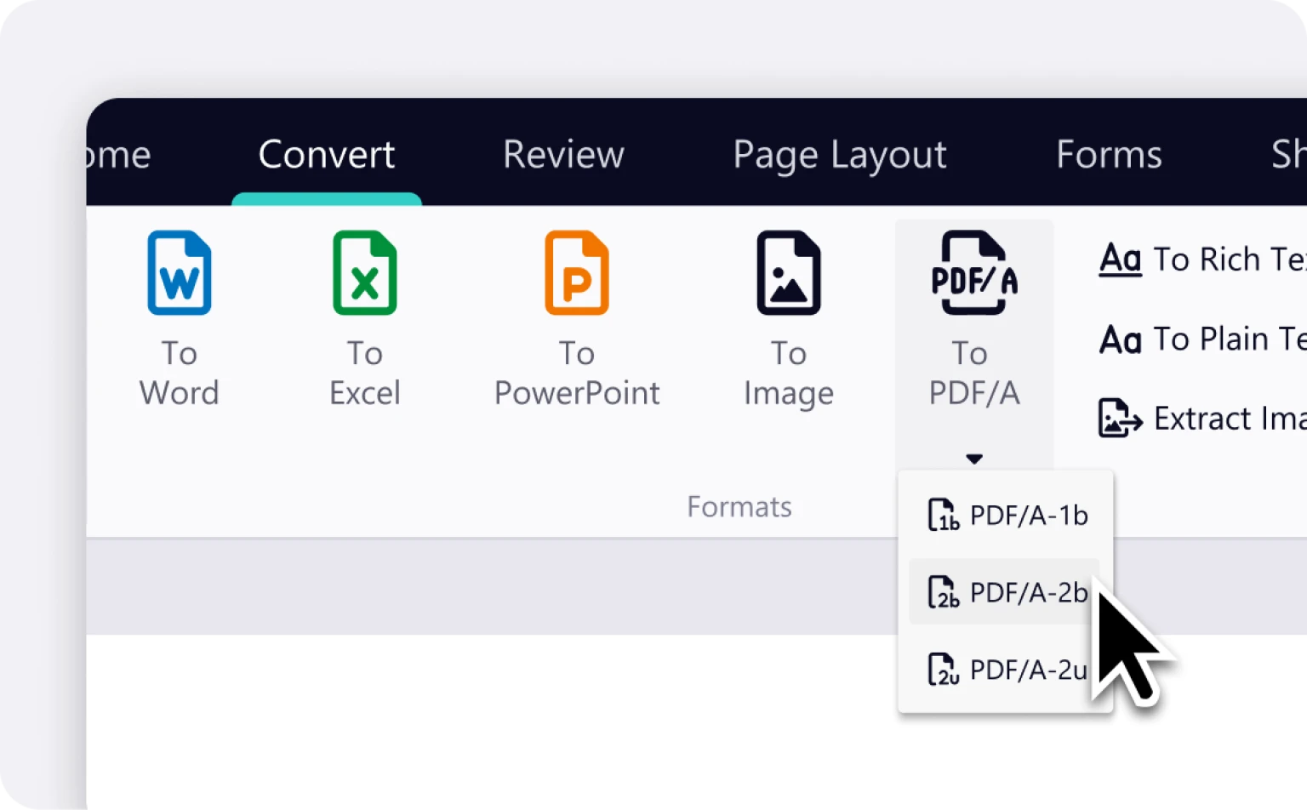
Task: Switch to the Review tab
Action: (563, 155)
